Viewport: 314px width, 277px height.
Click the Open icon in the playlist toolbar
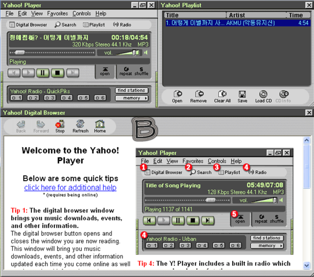click(x=177, y=97)
